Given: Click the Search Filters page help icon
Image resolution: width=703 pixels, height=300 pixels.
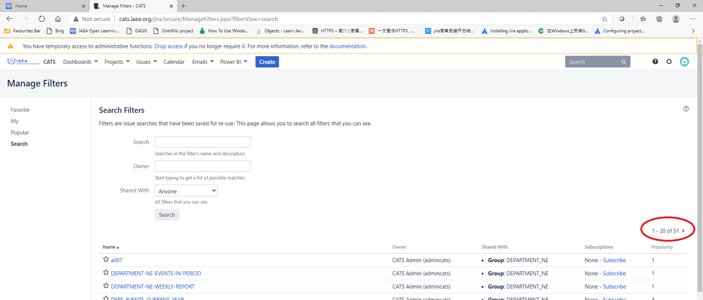Looking at the screenshot, I should pyautogui.click(x=686, y=109).
